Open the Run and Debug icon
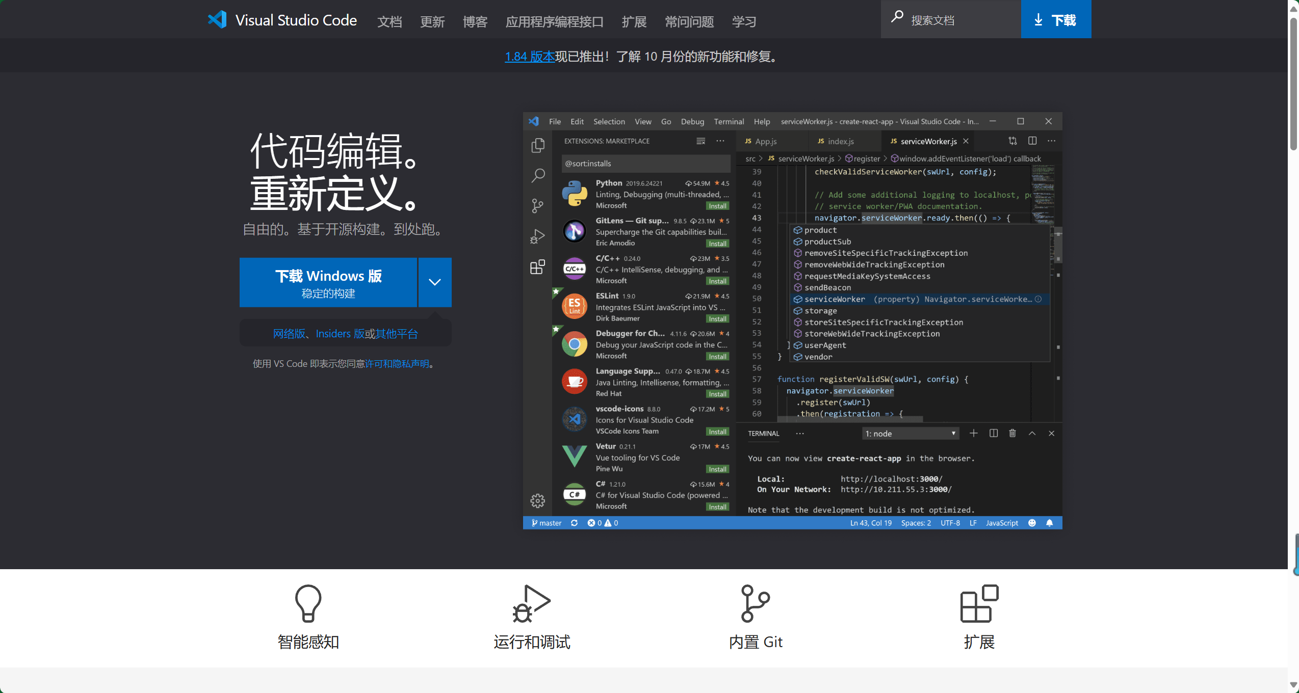The image size is (1299, 693). click(x=538, y=236)
